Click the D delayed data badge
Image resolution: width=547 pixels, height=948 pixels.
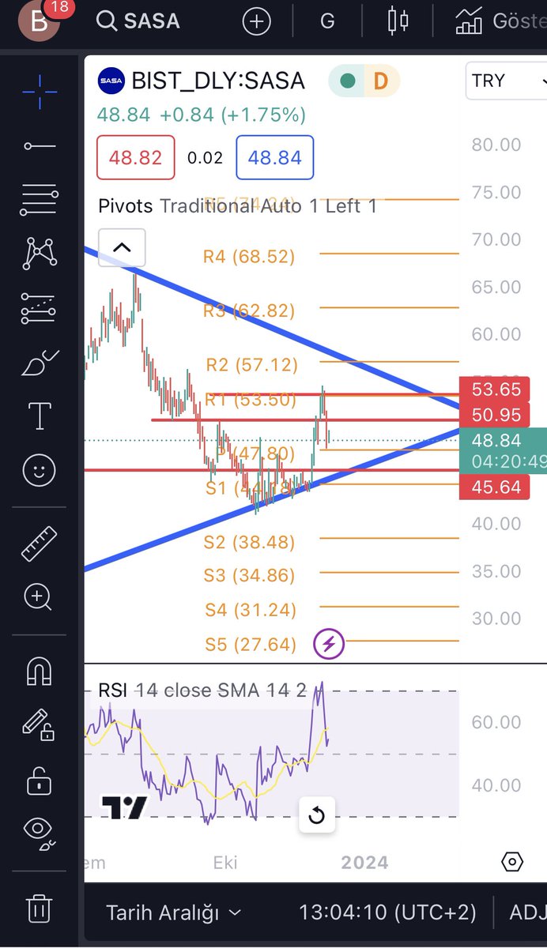tap(381, 81)
